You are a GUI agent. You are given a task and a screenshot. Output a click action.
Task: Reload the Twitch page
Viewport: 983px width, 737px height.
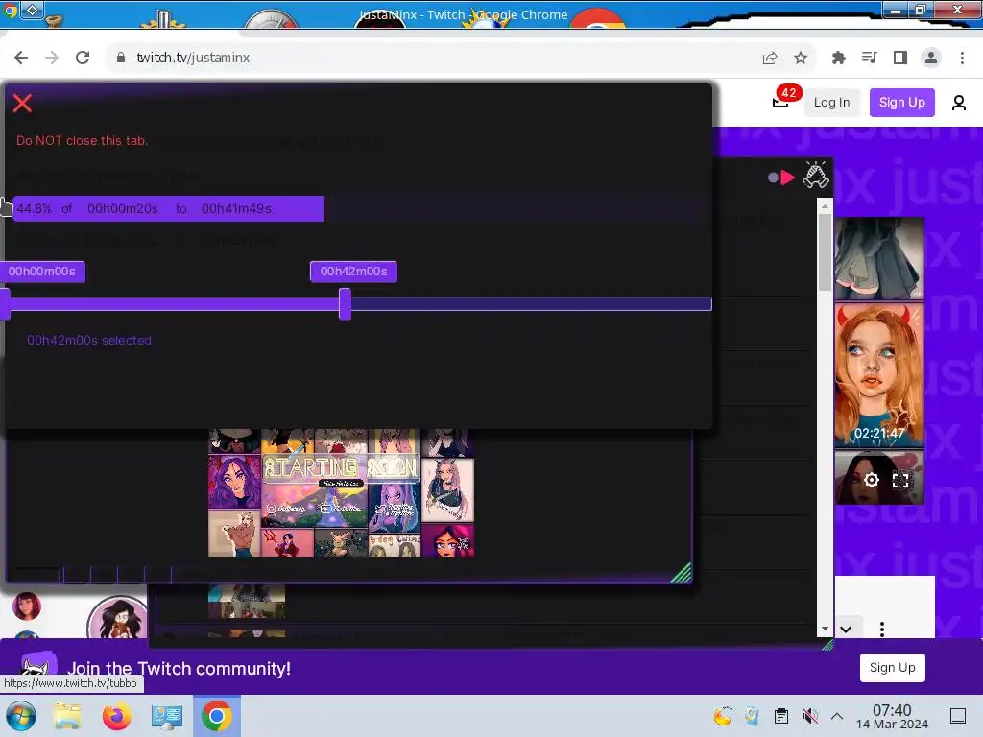pos(83,58)
